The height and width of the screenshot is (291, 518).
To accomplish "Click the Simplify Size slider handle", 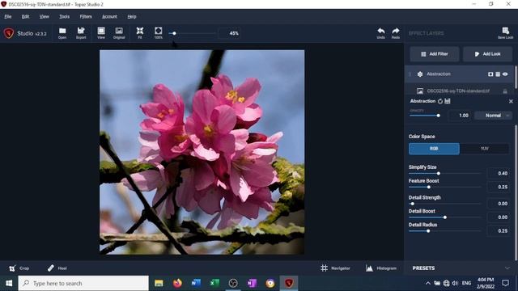I will click(x=439, y=173).
